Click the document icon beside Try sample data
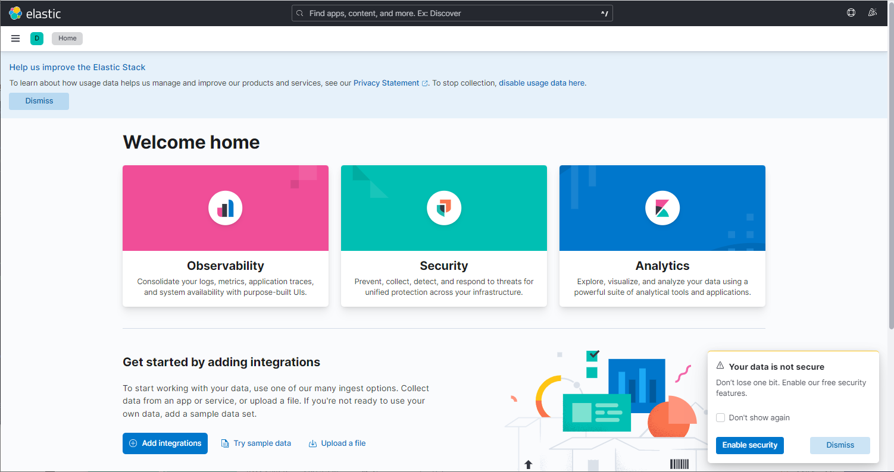Image resolution: width=894 pixels, height=472 pixels. (x=225, y=443)
